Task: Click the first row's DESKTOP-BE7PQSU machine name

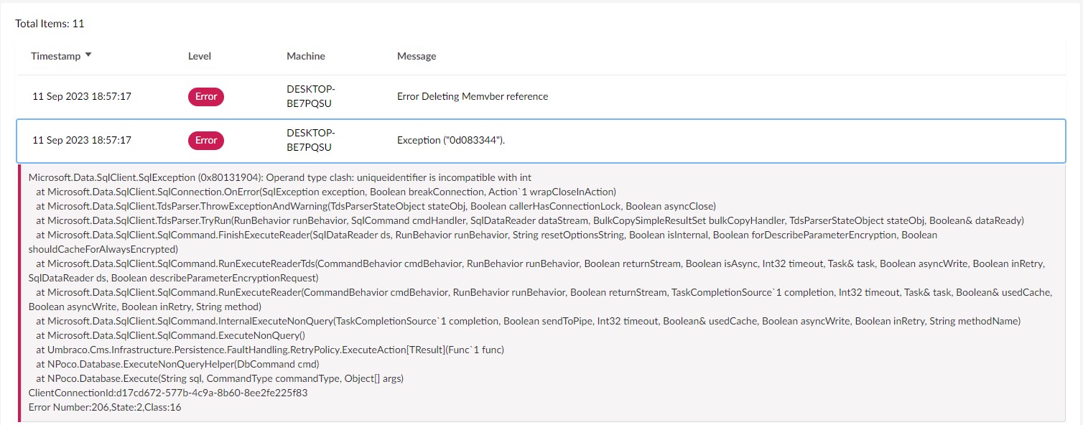Action: [x=311, y=96]
